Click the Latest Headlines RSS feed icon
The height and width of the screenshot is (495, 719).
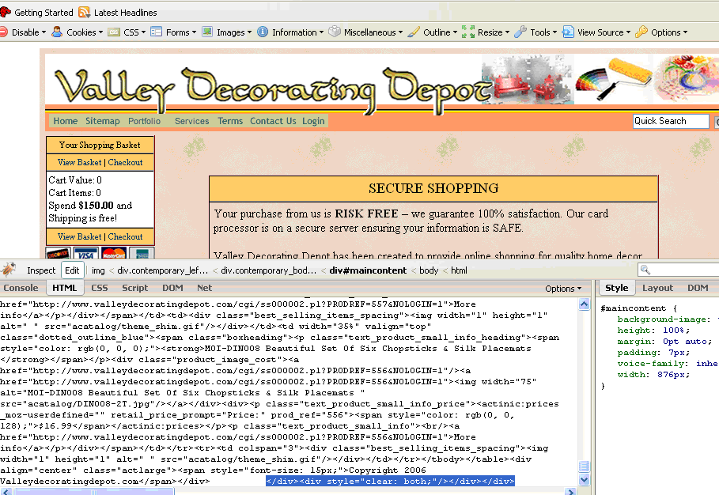[85, 13]
